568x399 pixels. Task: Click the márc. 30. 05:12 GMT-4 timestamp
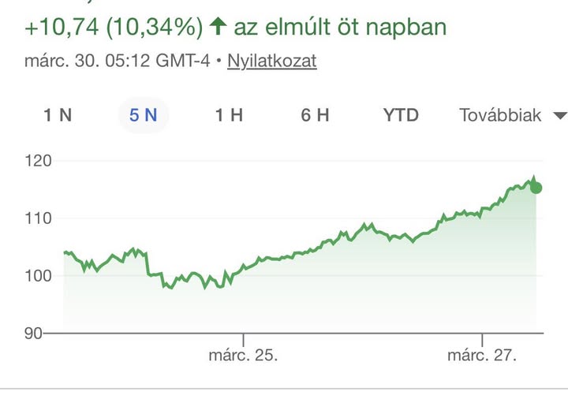pos(118,62)
